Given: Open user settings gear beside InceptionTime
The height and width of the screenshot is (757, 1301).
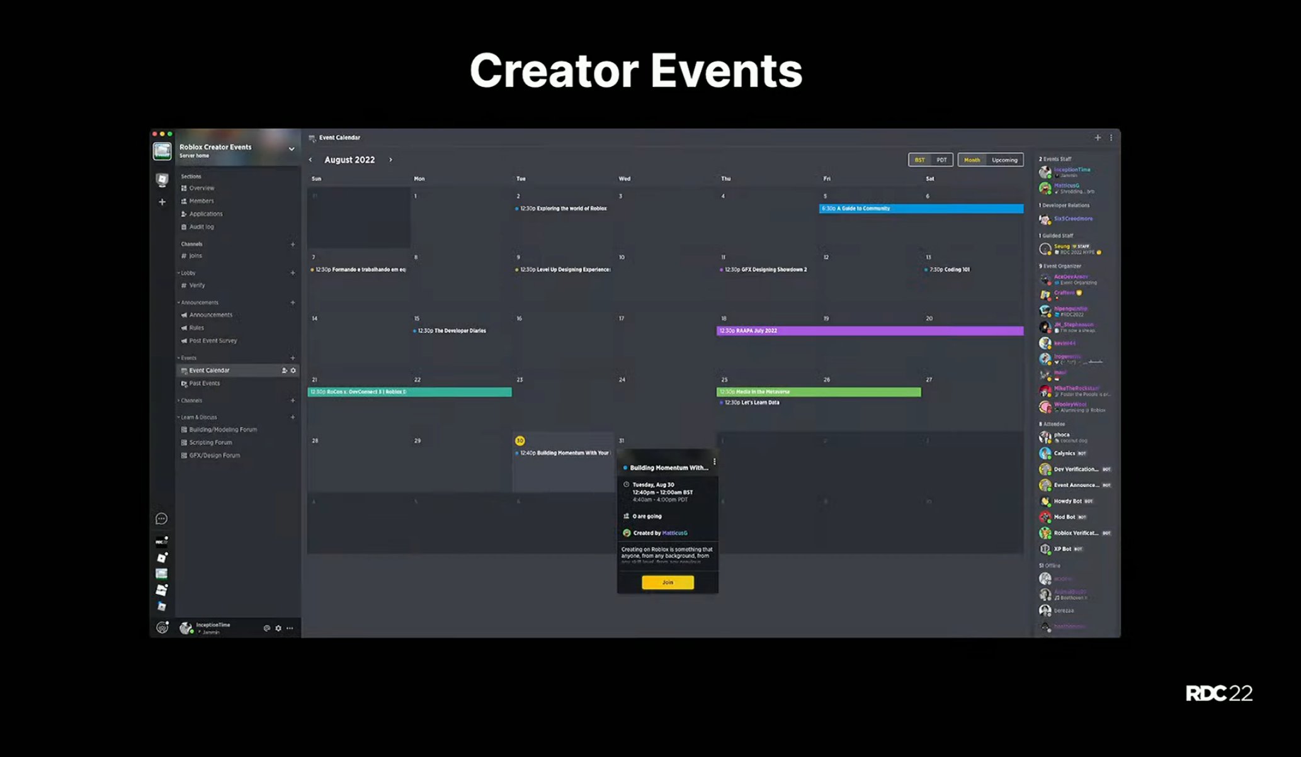Looking at the screenshot, I should coord(278,628).
